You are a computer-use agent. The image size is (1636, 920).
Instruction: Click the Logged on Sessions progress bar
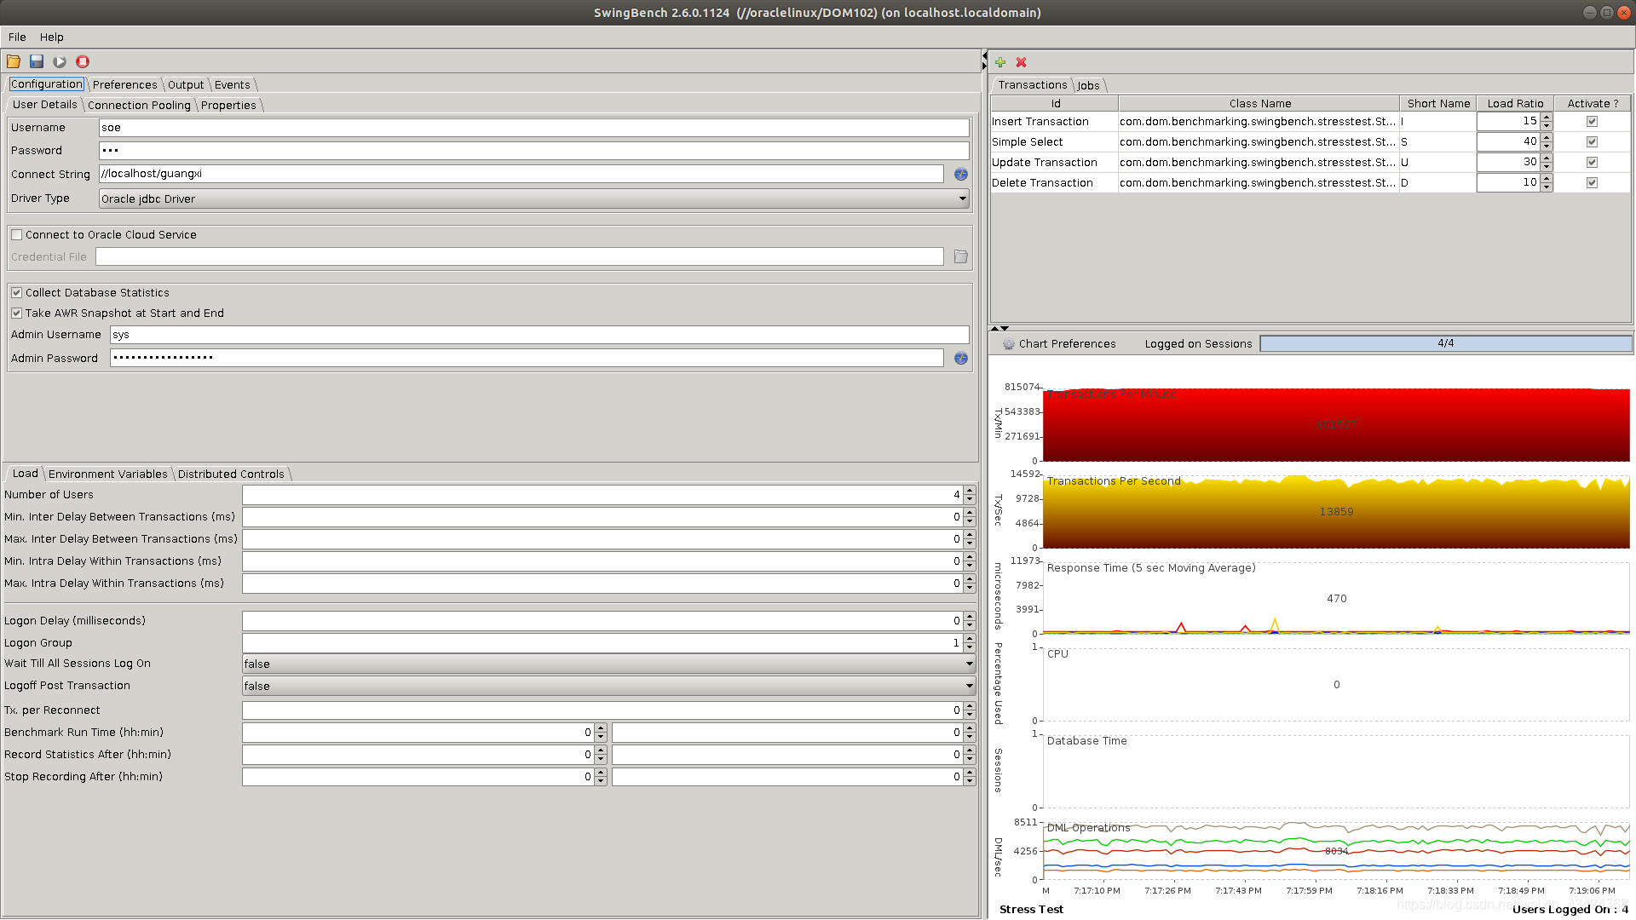pyautogui.click(x=1445, y=343)
